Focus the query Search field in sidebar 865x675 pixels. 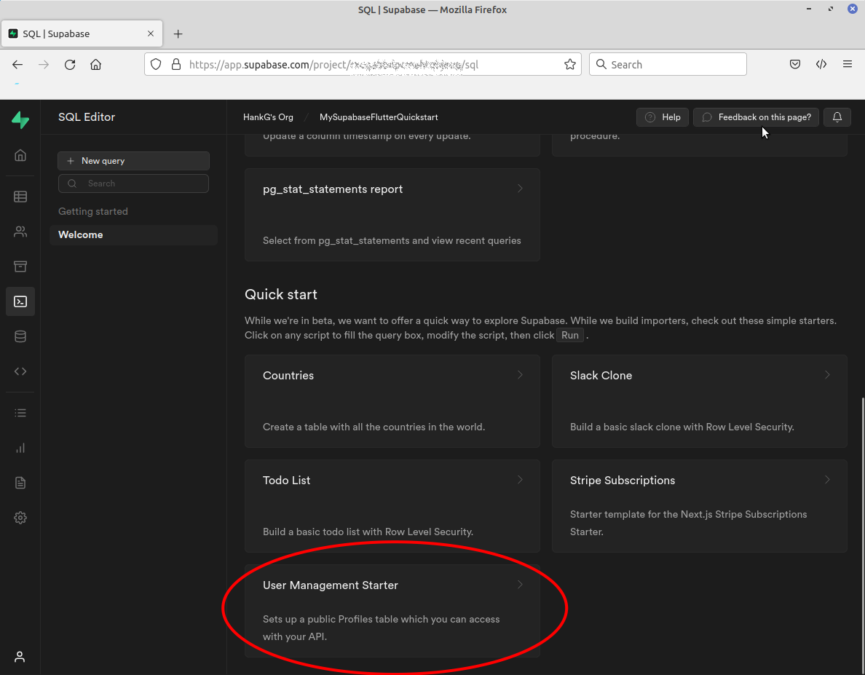coord(138,183)
